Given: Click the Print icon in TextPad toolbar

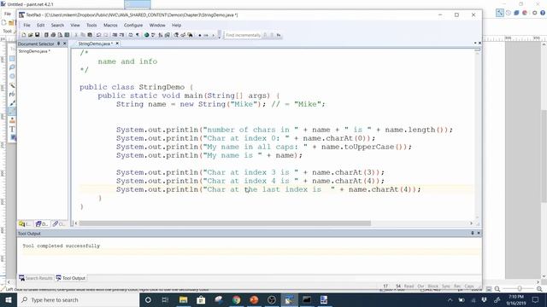Looking at the screenshot, I should 53,35.
